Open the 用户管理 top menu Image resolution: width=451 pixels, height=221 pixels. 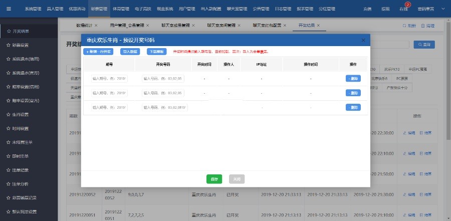pos(187,9)
